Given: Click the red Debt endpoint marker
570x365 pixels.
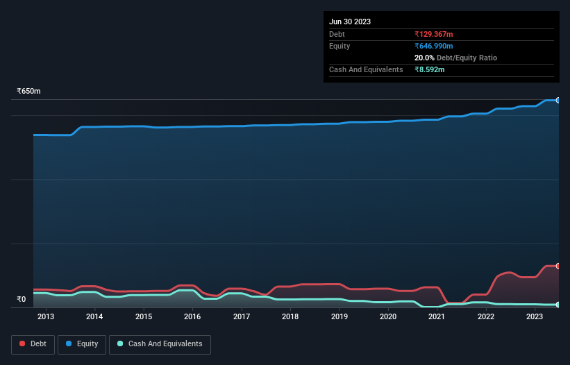Looking at the screenshot, I should point(558,266).
